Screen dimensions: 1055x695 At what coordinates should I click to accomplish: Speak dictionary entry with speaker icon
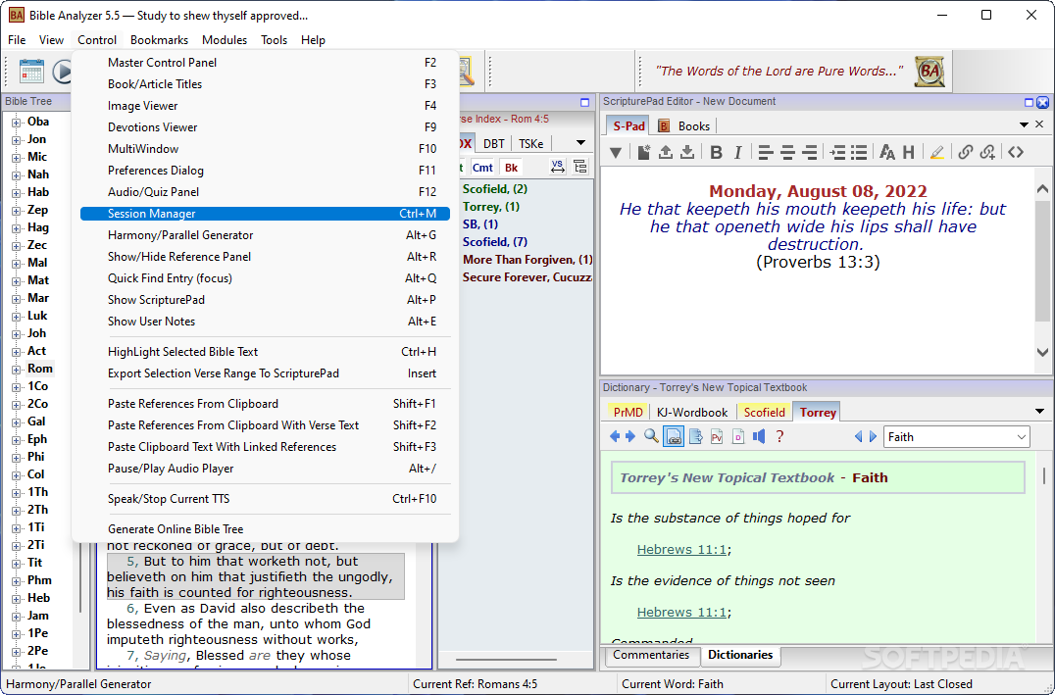click(759, 436)
